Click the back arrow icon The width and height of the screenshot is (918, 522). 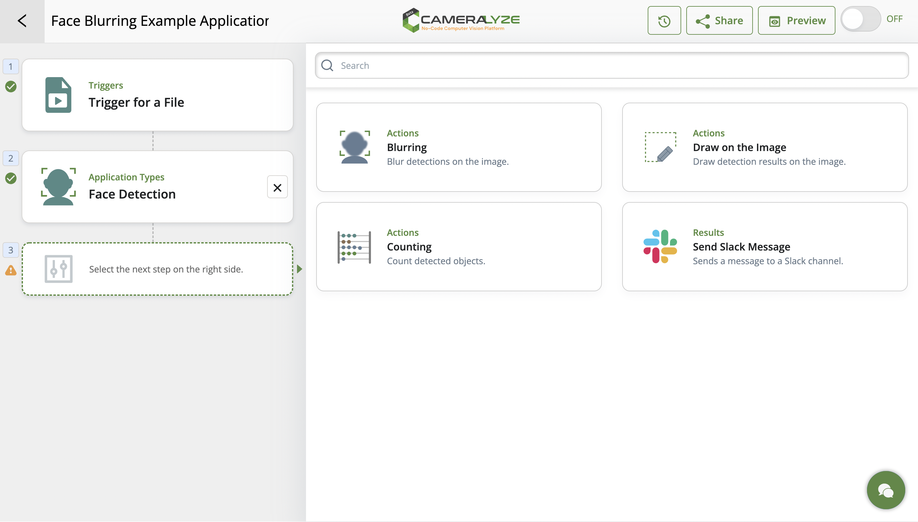click(22, 21)
